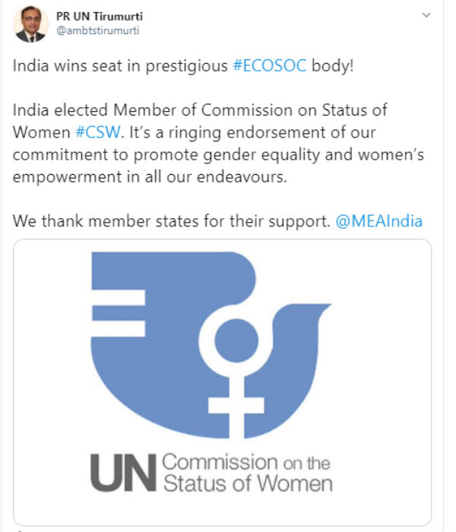Click the 'Commission on the' text in the image

pos(246,462)
